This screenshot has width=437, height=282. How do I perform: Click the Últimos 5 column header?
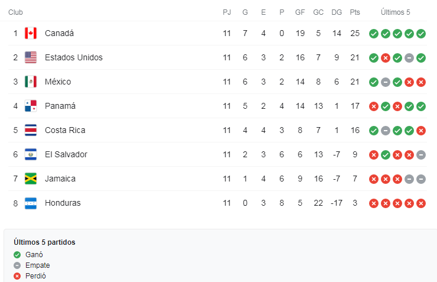point(395,12)
